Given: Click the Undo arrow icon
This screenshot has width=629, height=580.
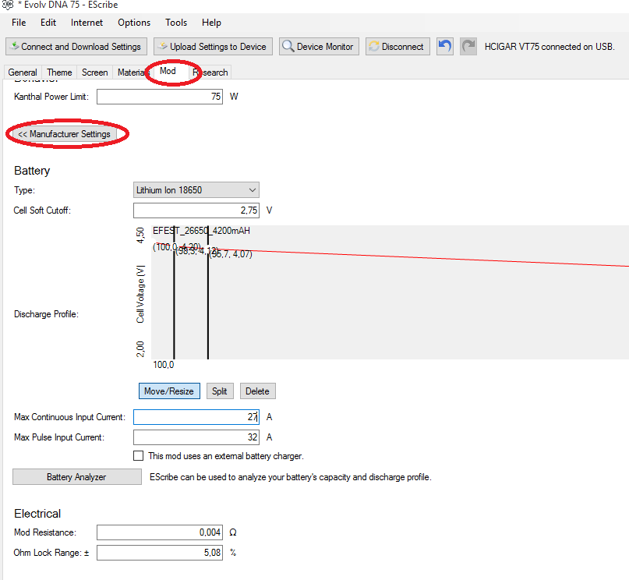Looking at the screenshot, I should (x=445, y=47).
